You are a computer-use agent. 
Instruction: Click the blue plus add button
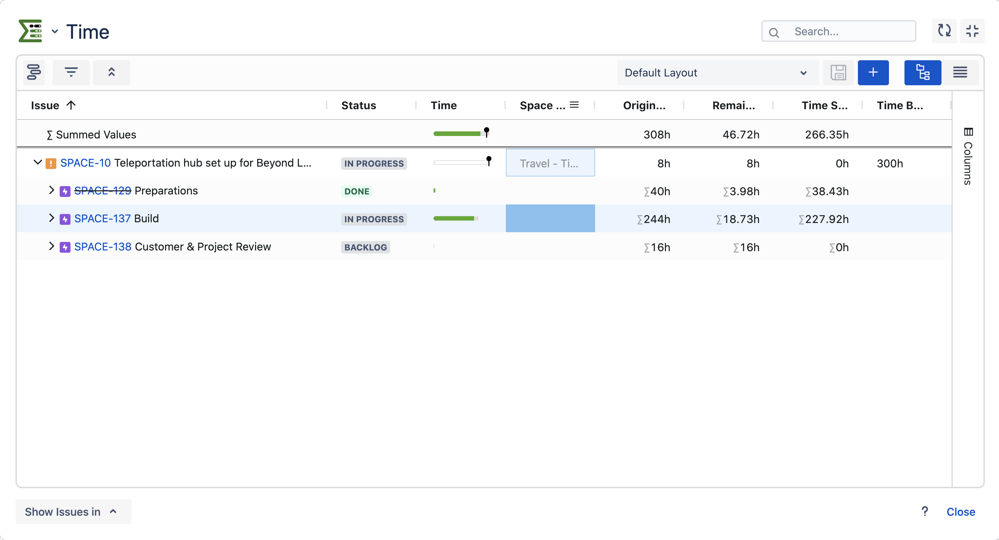[873, 73]
